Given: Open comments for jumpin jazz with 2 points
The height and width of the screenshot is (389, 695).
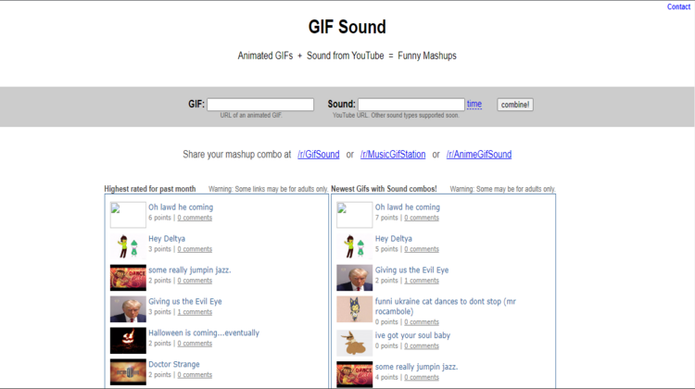Looking at the screenshot, I should [x=195, y=281].
